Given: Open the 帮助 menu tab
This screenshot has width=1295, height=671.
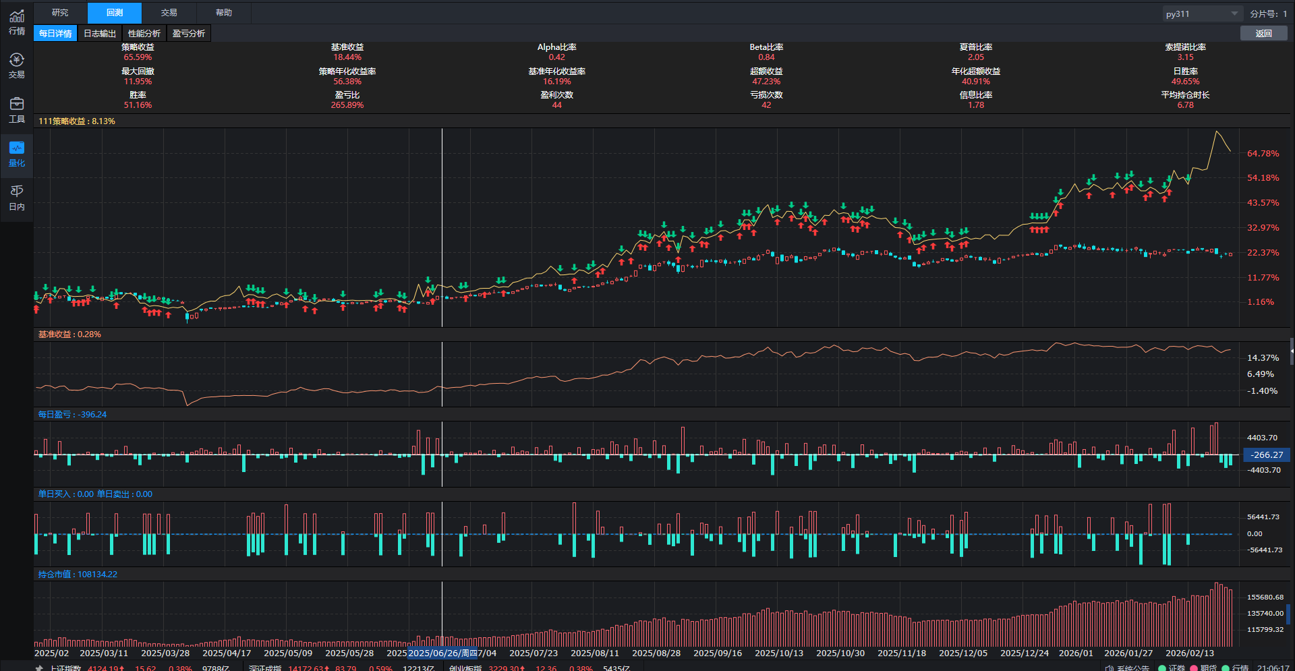Looking at the screenshot, I should pos(223,13).
